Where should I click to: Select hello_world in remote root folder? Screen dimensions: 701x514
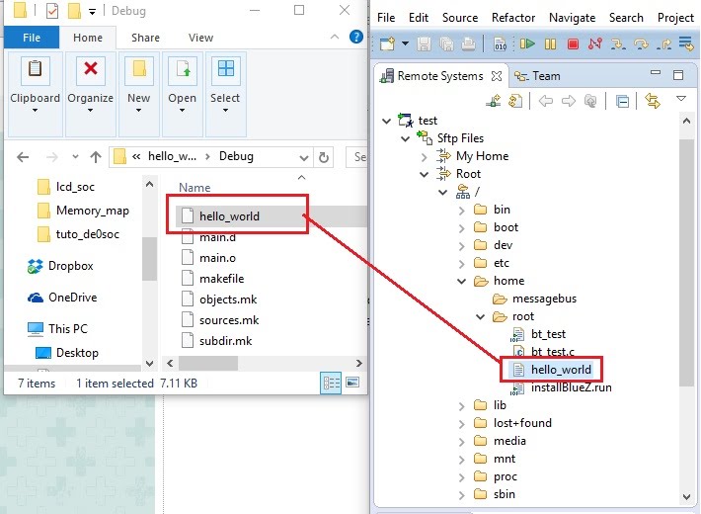(553, 370)
